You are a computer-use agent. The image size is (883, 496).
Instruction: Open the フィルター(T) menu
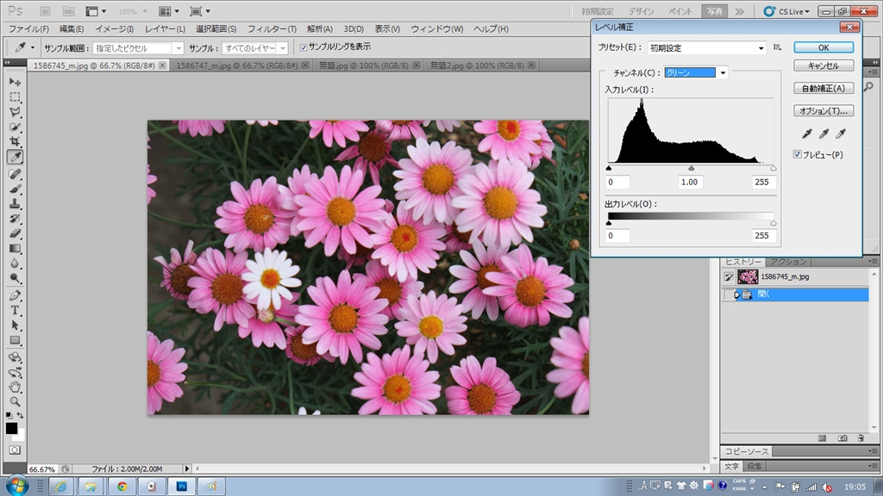tap(272, 28)
